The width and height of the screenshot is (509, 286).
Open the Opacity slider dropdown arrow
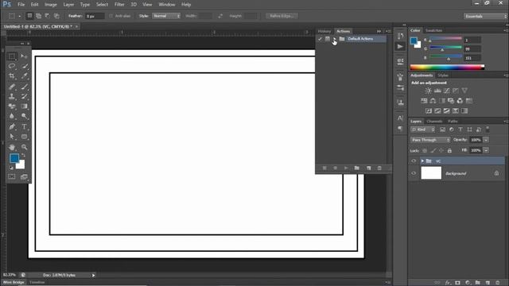486,140
